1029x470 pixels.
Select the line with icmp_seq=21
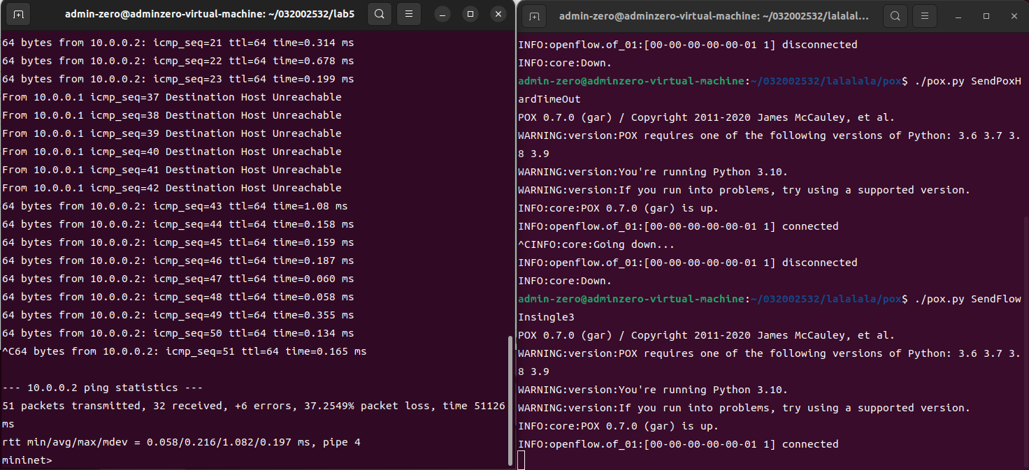point(178,43)
